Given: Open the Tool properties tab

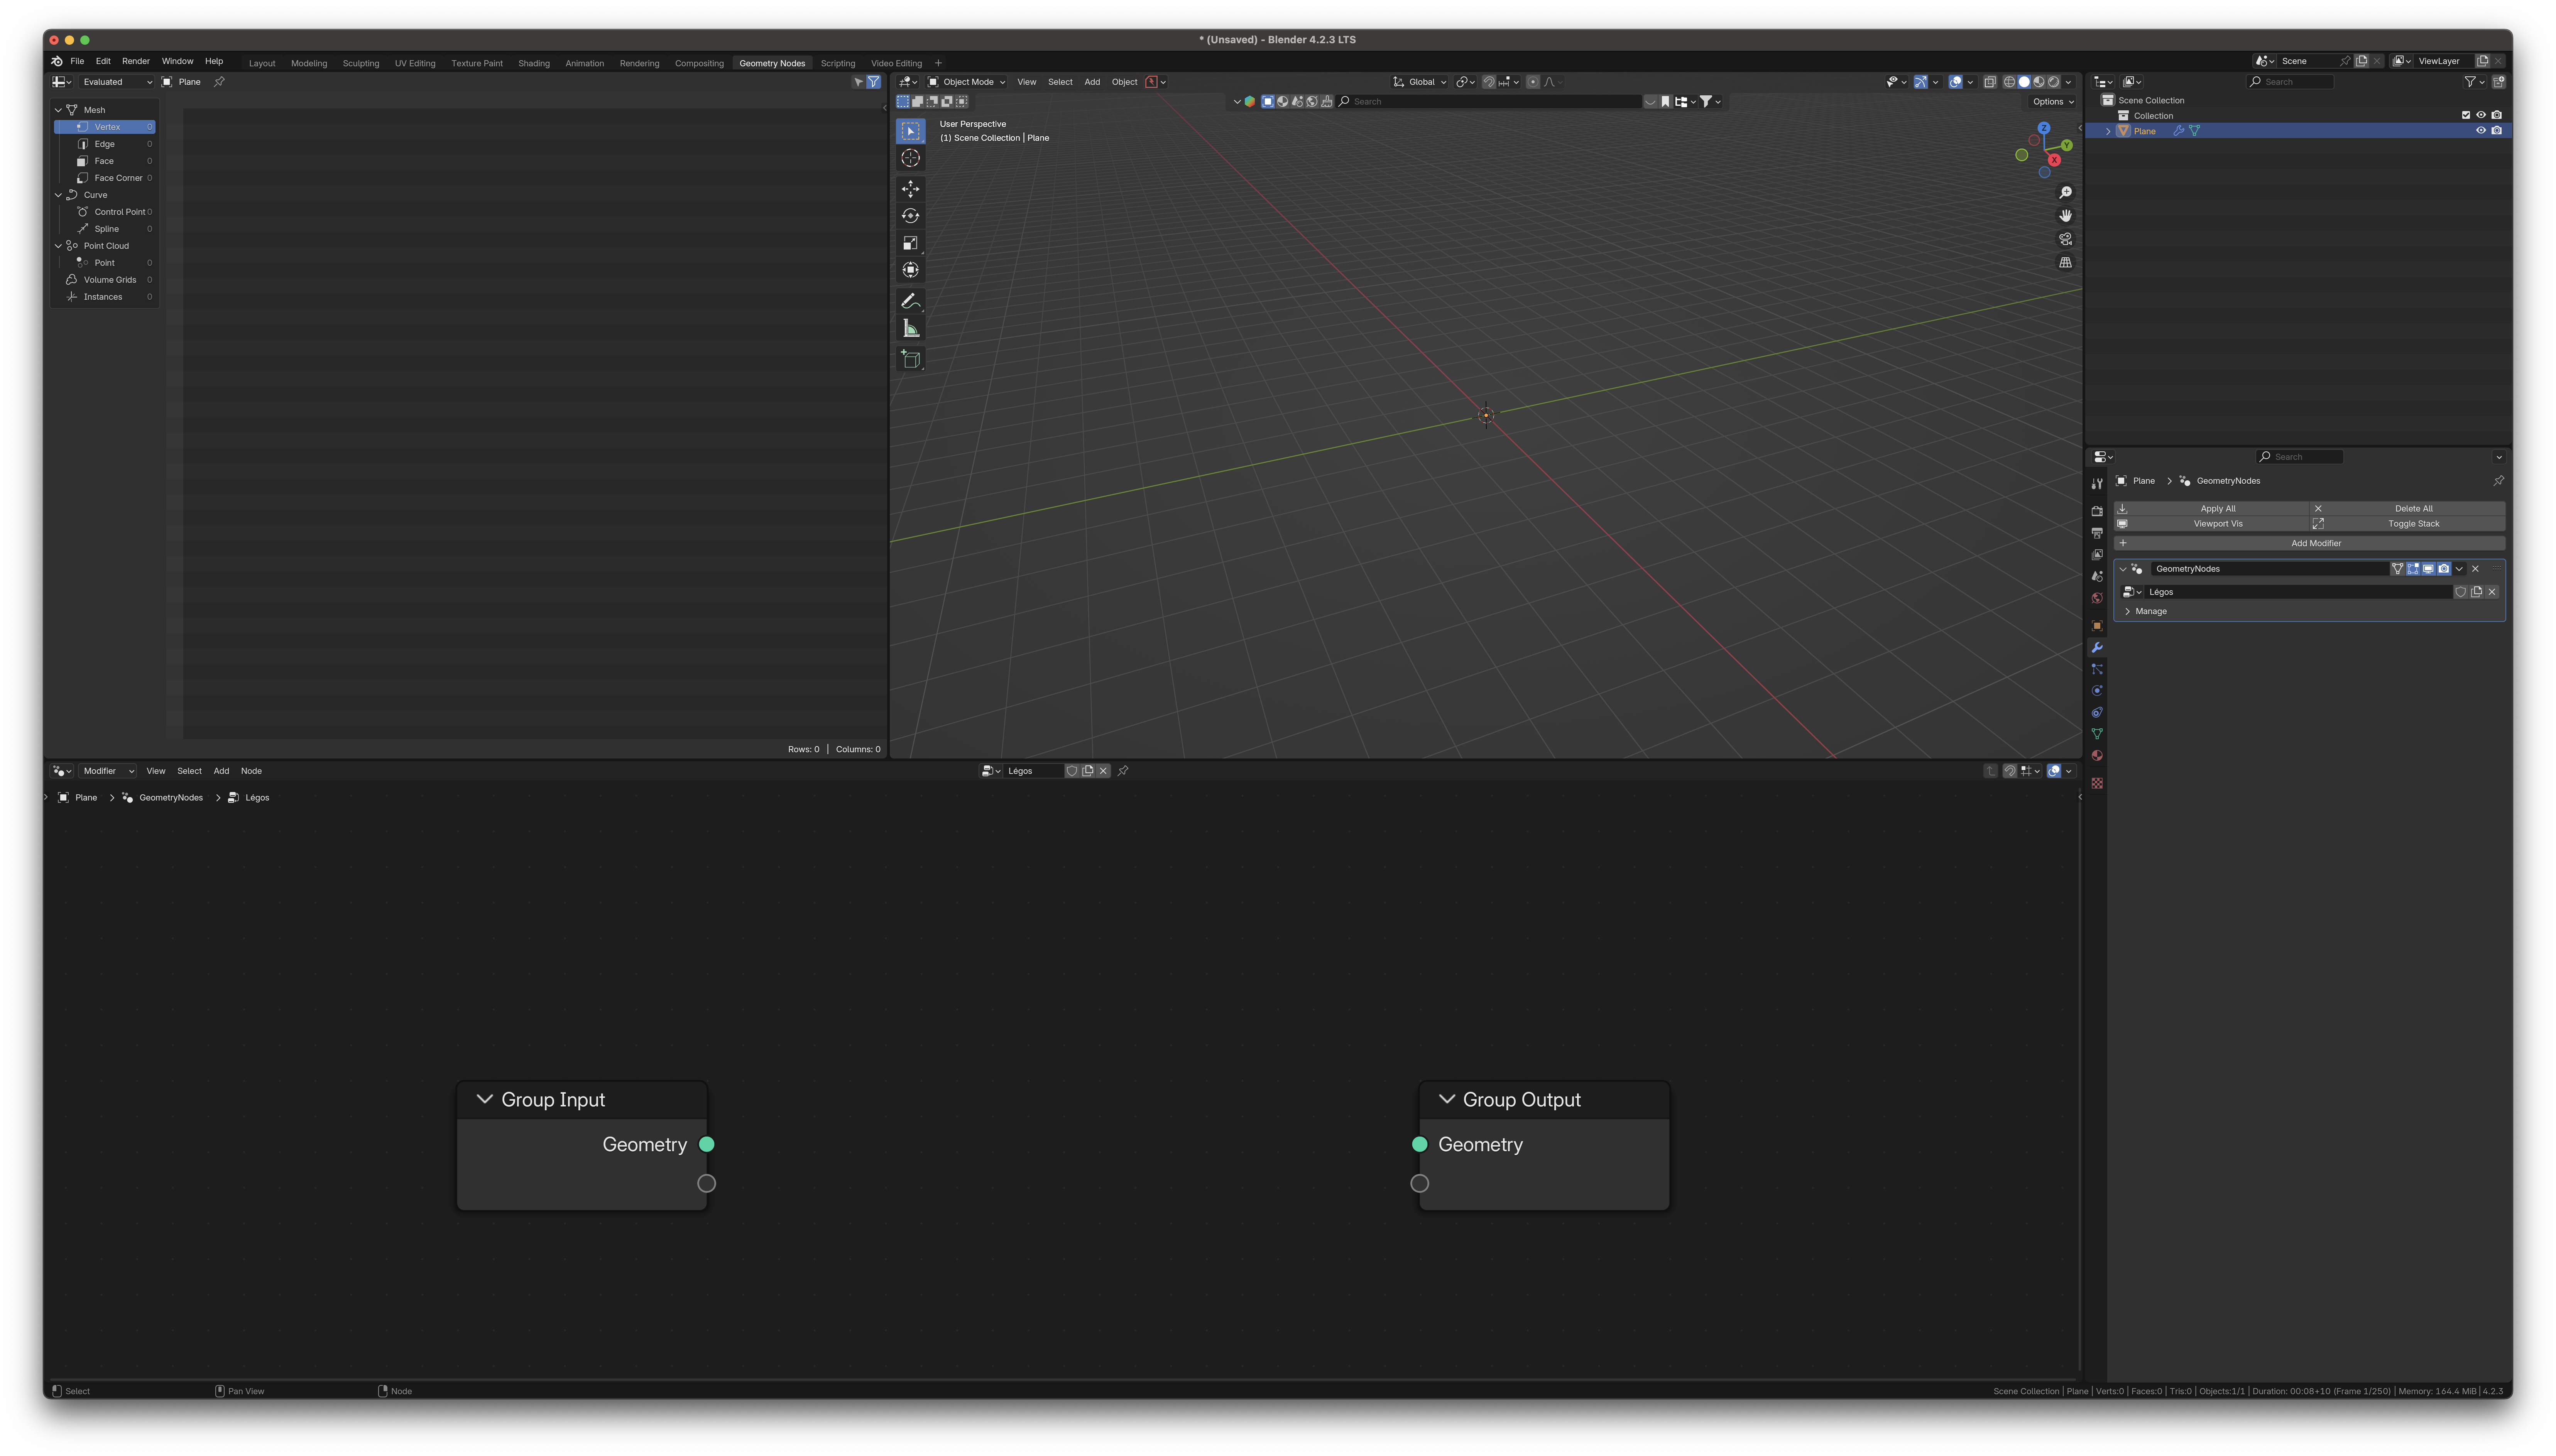Looking at the screenshot, I should click(x=2097, y=484).
